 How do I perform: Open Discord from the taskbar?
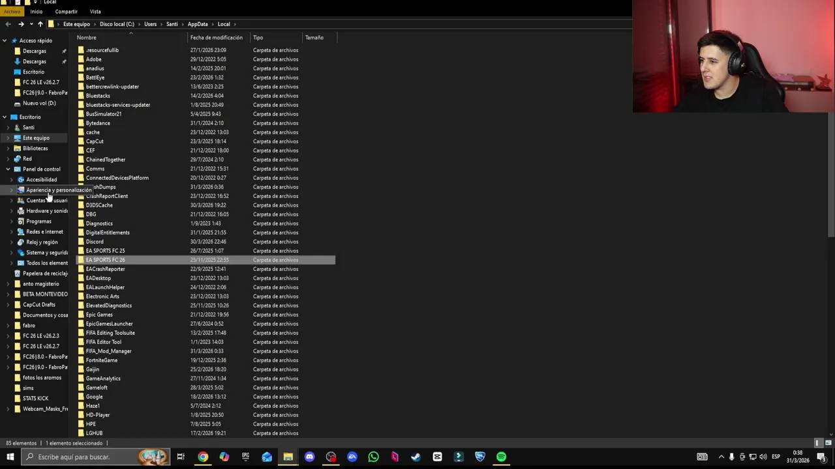pyautogui.click(x=309, y=457)
